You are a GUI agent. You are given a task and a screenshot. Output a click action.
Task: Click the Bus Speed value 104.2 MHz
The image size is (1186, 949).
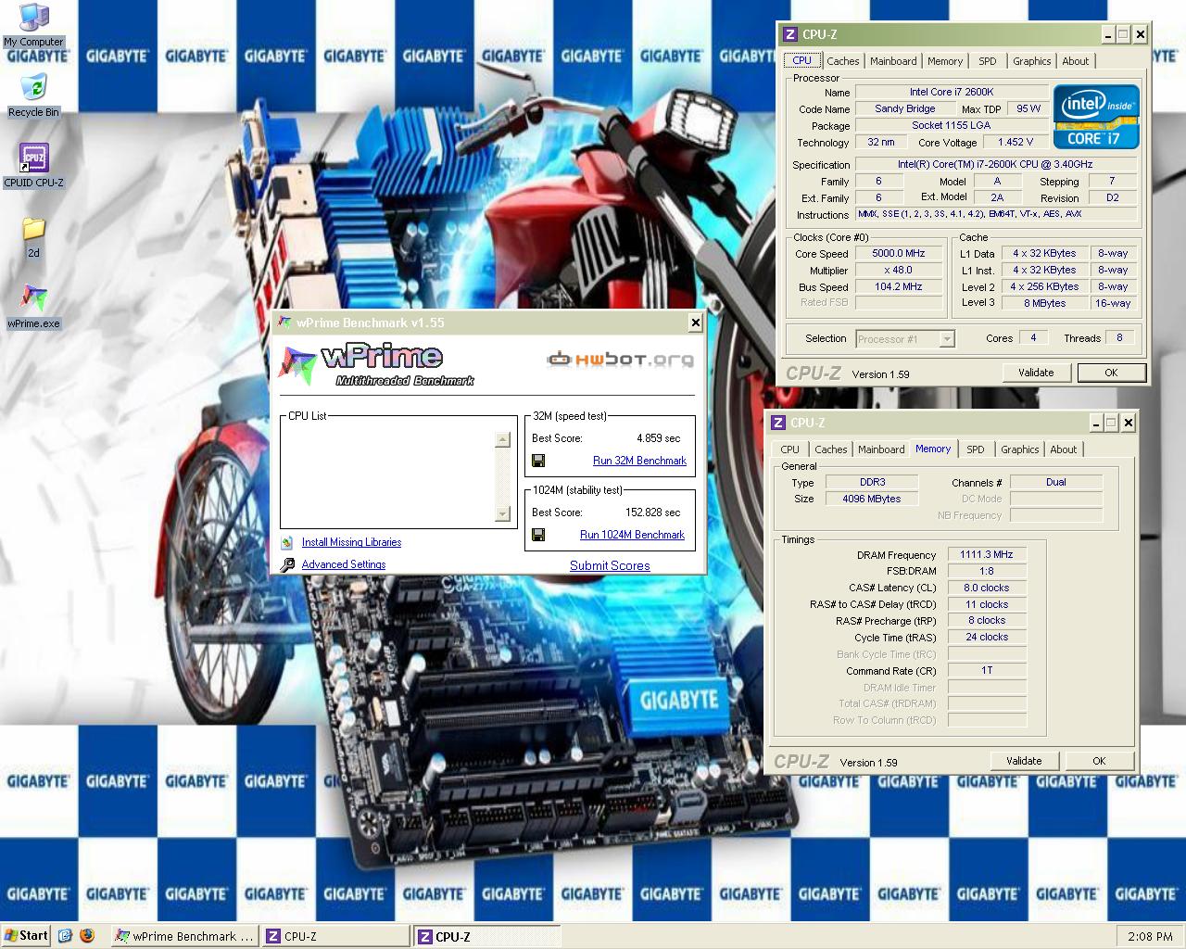(x=898, y=286)
